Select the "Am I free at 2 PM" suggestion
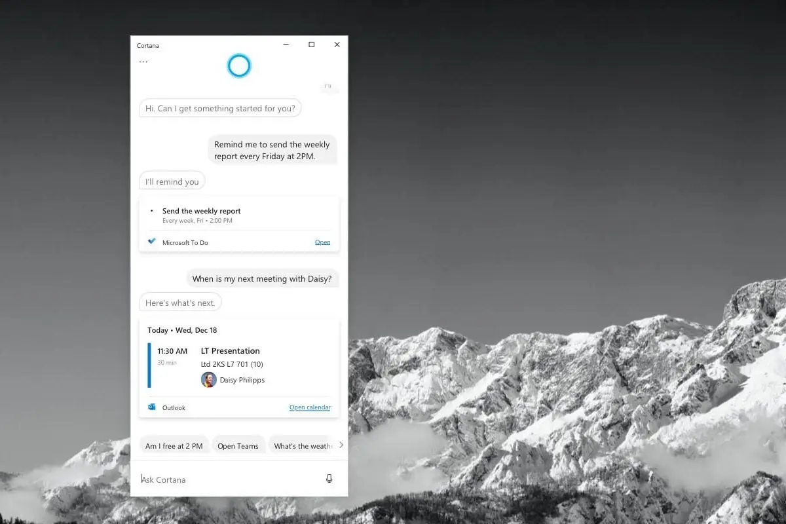 click(174, 445)
